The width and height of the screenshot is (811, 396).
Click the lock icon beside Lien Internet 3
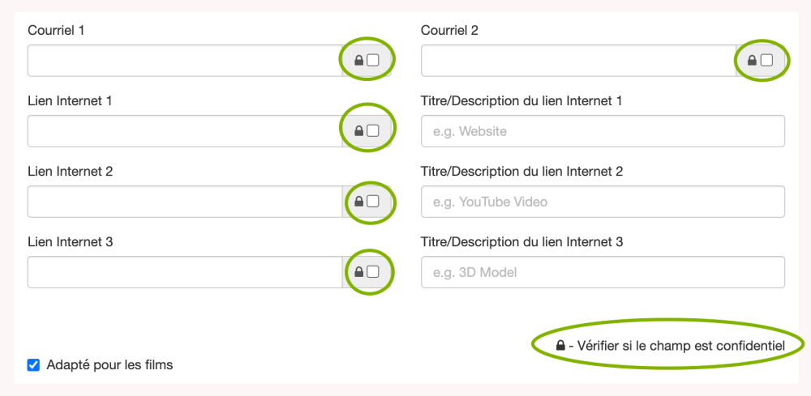(x=359, y=272)
